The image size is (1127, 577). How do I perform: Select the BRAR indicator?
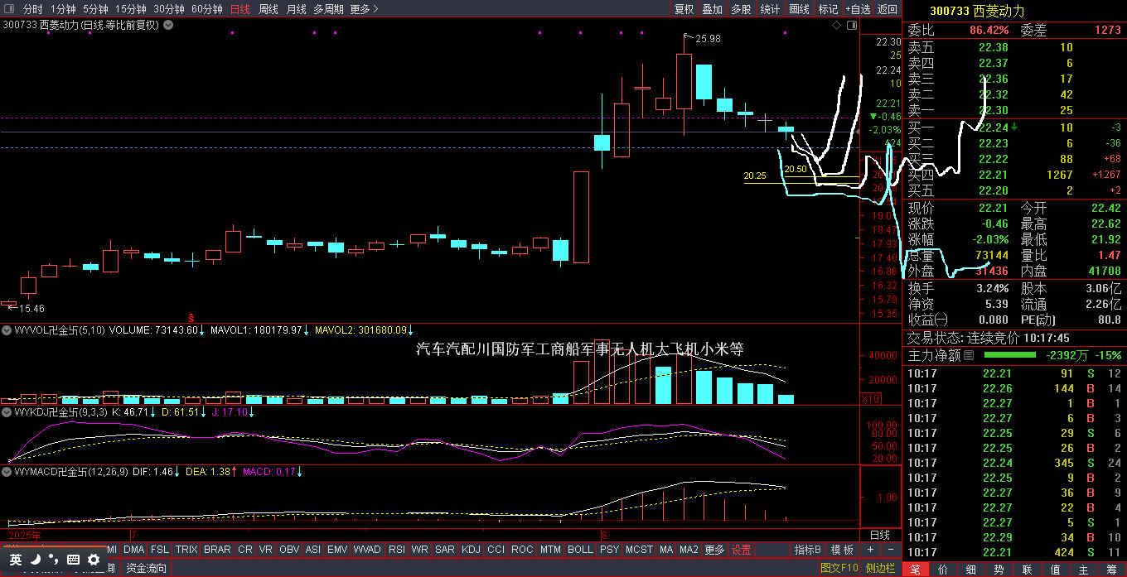217,549
